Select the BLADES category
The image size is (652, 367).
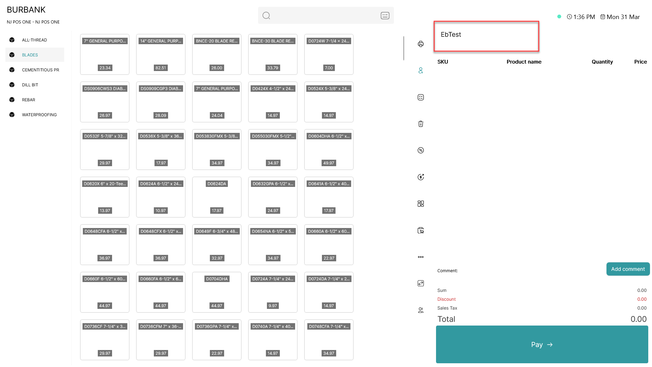click(35, 55)
